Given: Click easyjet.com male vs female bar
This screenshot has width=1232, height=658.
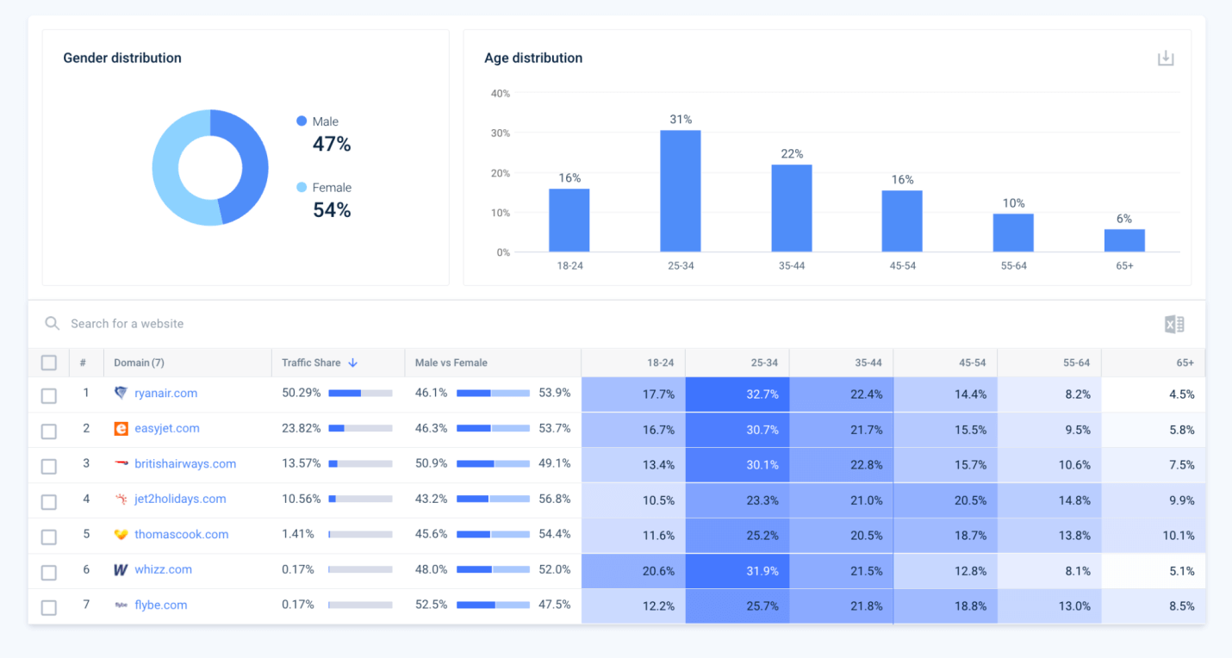Looking at the screenshot, I should pos(493,428).
